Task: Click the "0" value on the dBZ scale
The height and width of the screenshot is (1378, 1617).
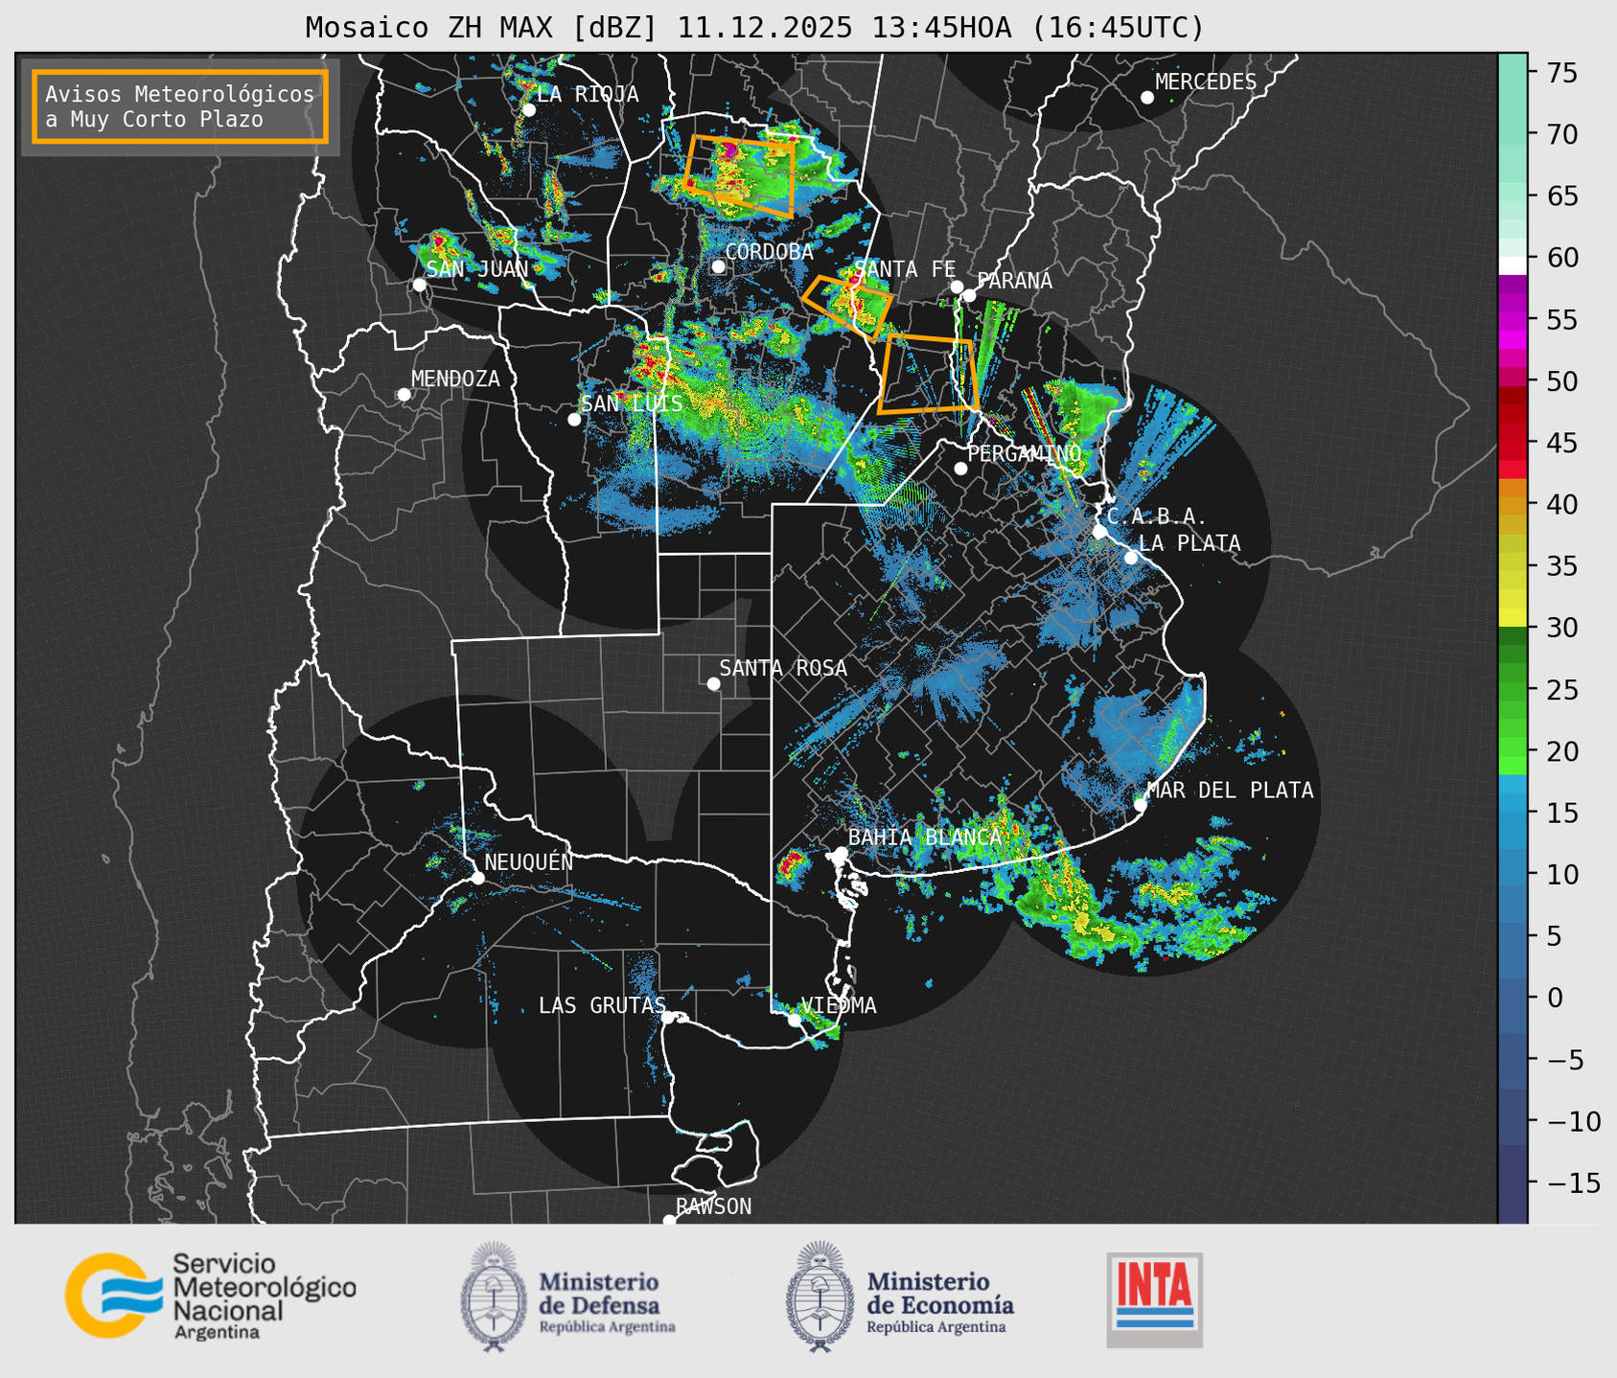Action: [x=1554, y=998]
